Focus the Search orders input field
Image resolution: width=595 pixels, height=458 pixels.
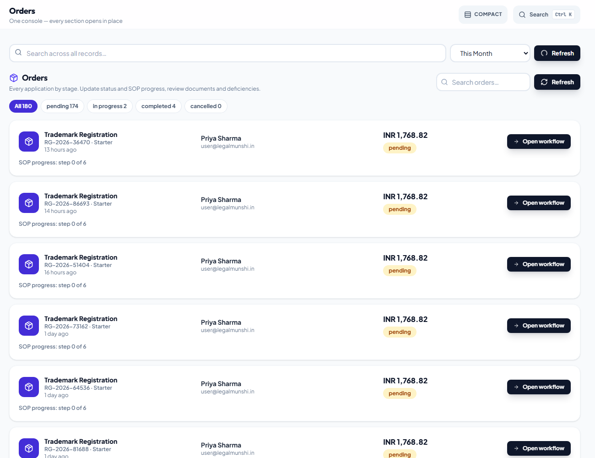pyautogui.click(x=483, y=82)
